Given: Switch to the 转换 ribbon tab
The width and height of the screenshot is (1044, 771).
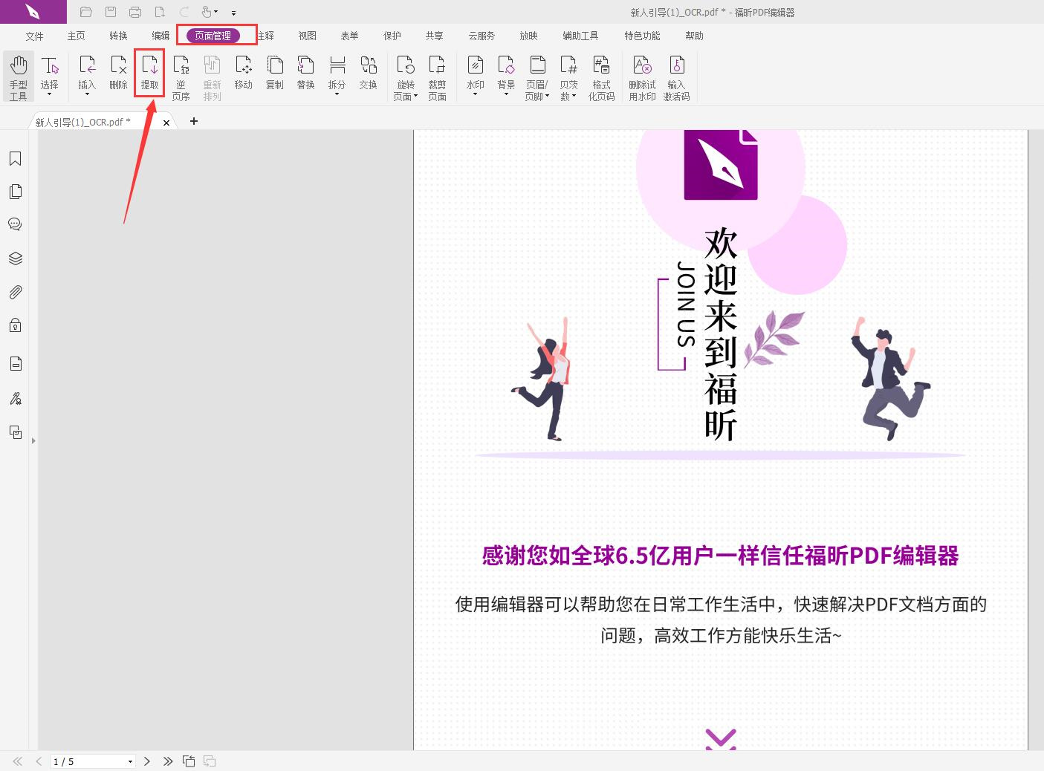Looking at the screenshot, I should (x=117, y=35).
